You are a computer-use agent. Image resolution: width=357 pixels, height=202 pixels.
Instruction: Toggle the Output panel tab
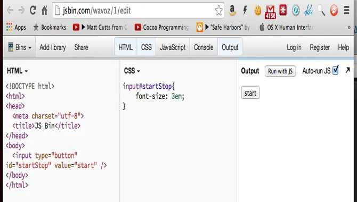click(230, 47)
